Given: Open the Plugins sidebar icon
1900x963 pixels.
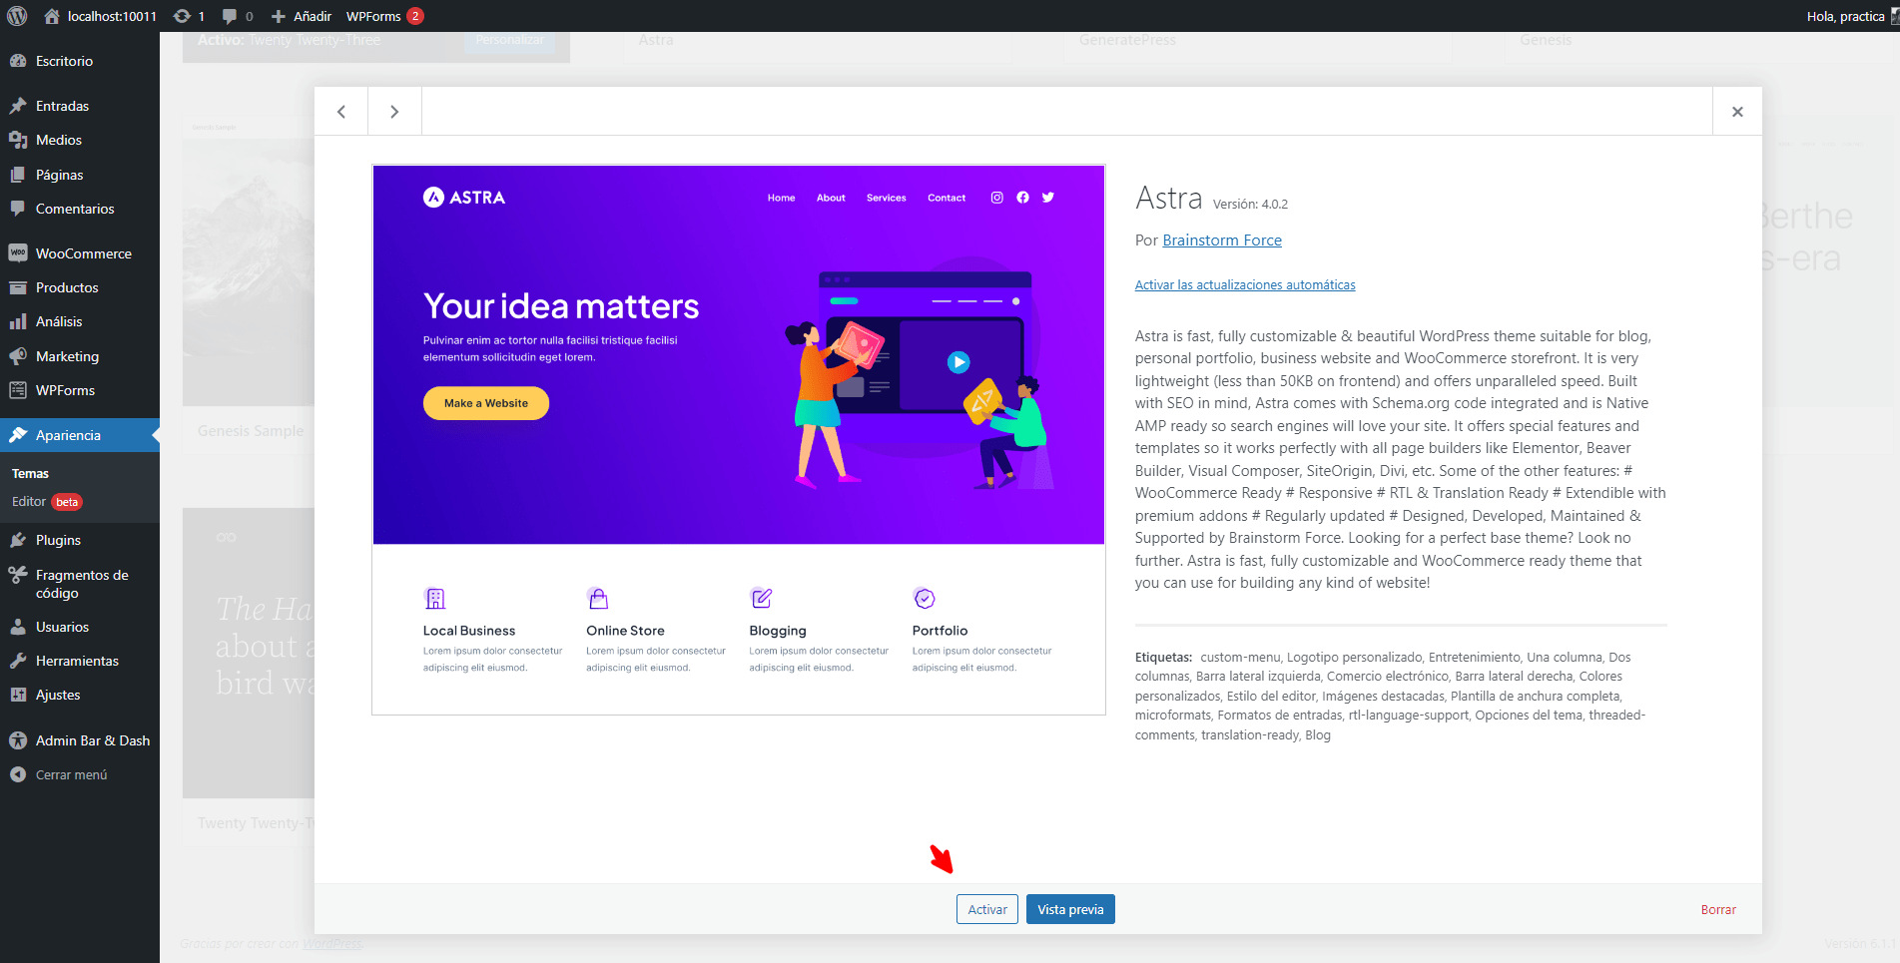Looking at the screenshot, I should [x=18, y=540].
